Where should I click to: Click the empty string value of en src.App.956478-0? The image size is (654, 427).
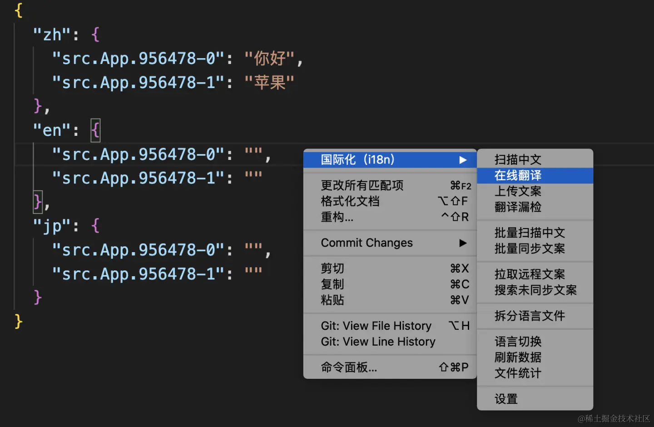click(x=253, y=154)
